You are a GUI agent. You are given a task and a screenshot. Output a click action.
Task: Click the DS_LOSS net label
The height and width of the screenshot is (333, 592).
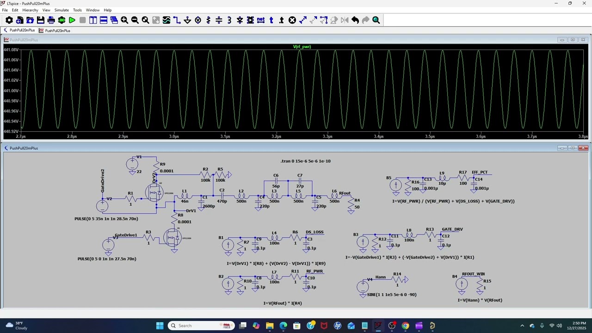coord(314,232)
